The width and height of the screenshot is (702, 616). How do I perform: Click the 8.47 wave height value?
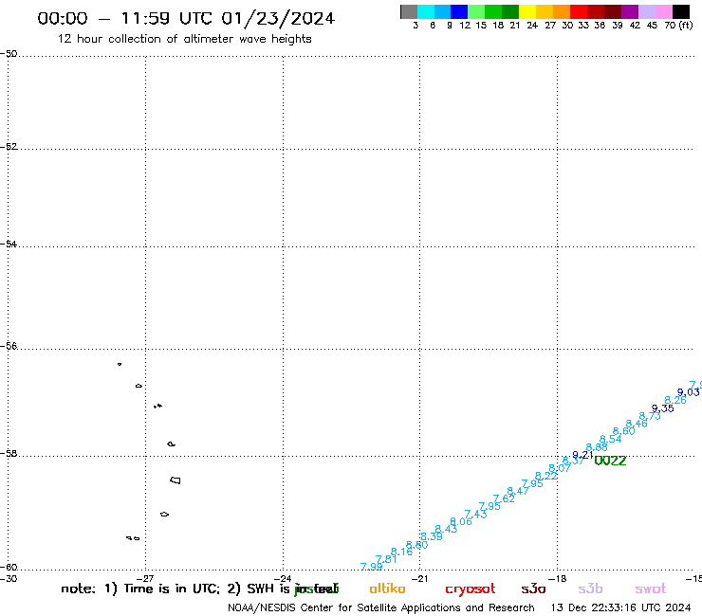pos(518,491)
